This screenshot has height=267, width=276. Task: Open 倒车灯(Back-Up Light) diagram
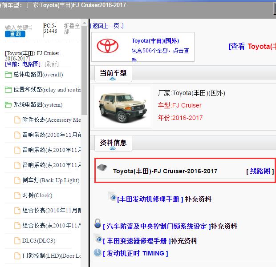click(51, 180)
